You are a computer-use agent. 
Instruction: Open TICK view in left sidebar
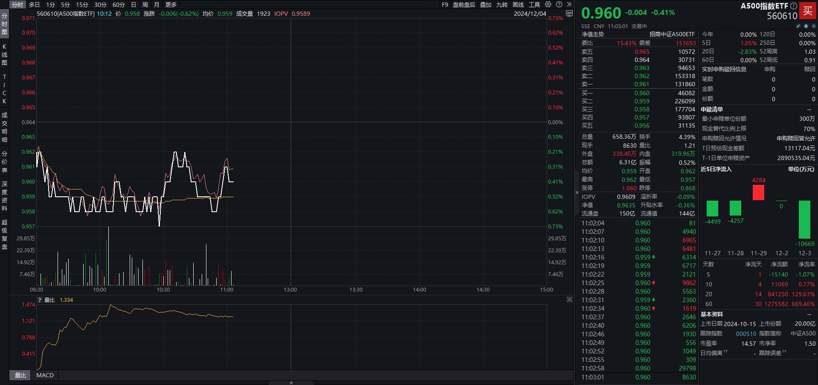click(x=4, y=89)
